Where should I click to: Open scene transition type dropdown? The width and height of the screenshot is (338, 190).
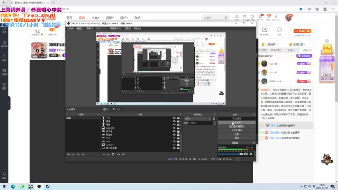pos(198,119)
